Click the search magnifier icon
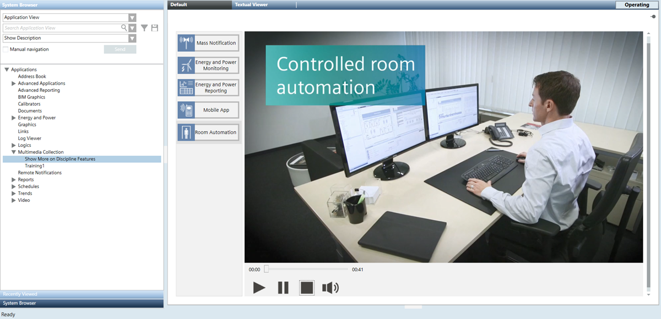 coord(124,28)
